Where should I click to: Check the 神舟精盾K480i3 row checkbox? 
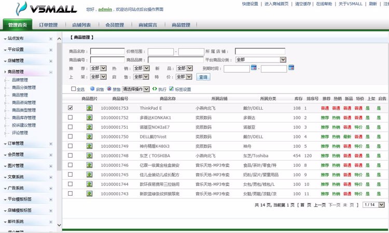click(70, 146)
